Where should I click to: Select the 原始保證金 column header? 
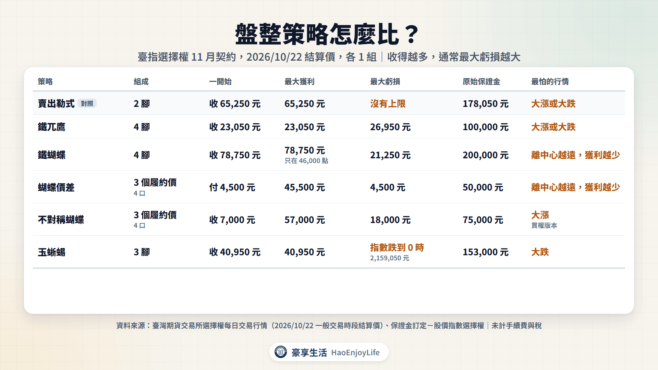pyautogui.click(x=482, y=82)
